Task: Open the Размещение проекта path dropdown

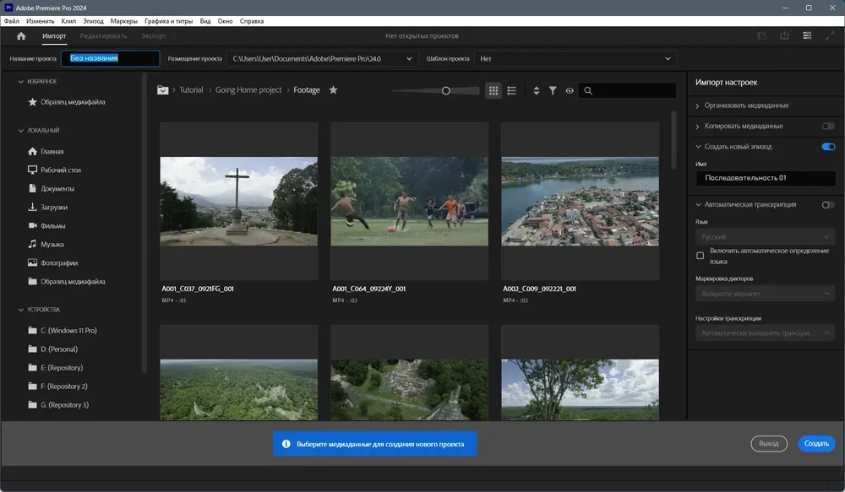Action: (323, 59)
